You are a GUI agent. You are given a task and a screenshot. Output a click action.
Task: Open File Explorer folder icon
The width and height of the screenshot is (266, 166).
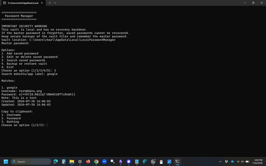72,162
